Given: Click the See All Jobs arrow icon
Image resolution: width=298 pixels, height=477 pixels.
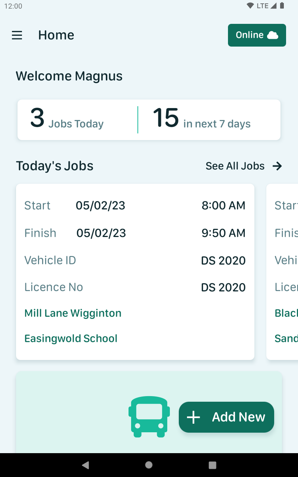Looking at the screenshot, I should click(x=277, y=166).
